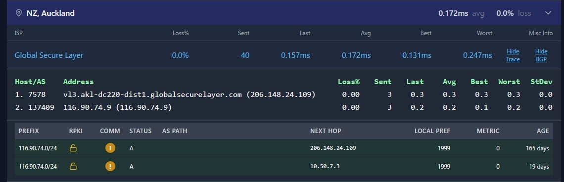Click AS number 137409 in traceroute
564x182 pixels.
[x=42, y=107]
